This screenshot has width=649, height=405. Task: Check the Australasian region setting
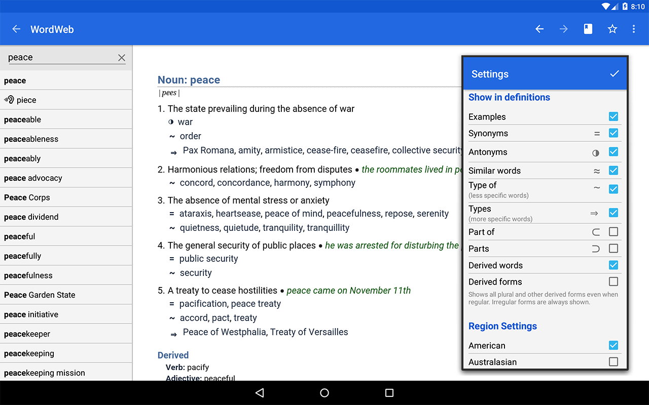tap(614, 361)
